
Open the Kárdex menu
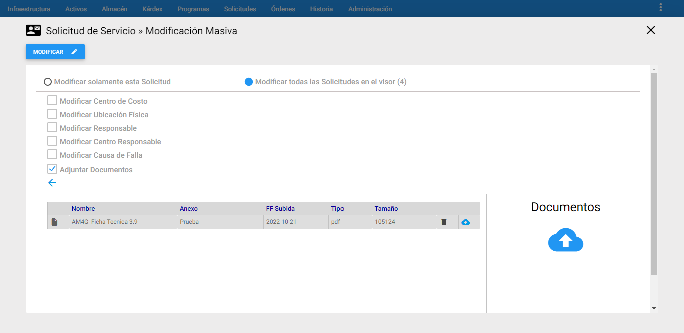pos(152,9)
